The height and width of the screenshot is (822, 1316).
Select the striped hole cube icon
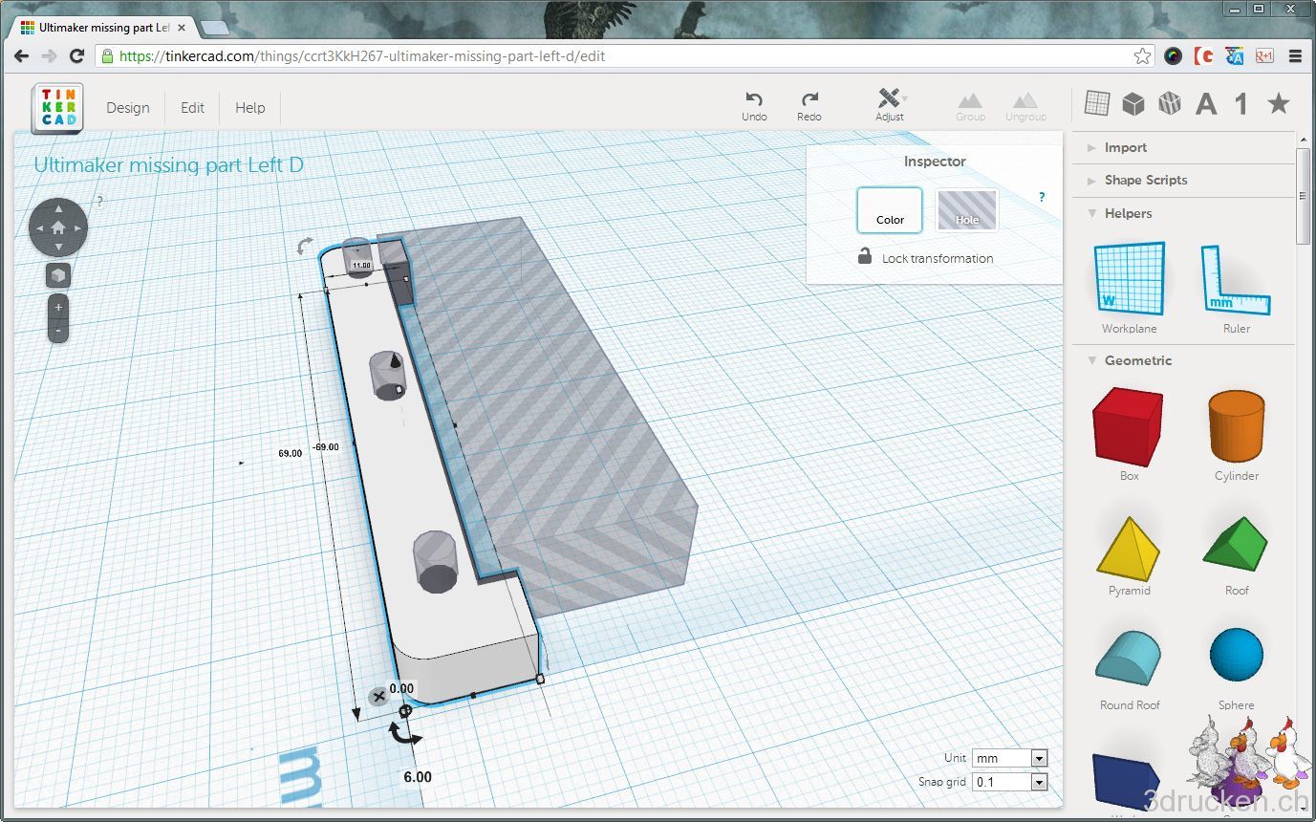point(1170,103)
